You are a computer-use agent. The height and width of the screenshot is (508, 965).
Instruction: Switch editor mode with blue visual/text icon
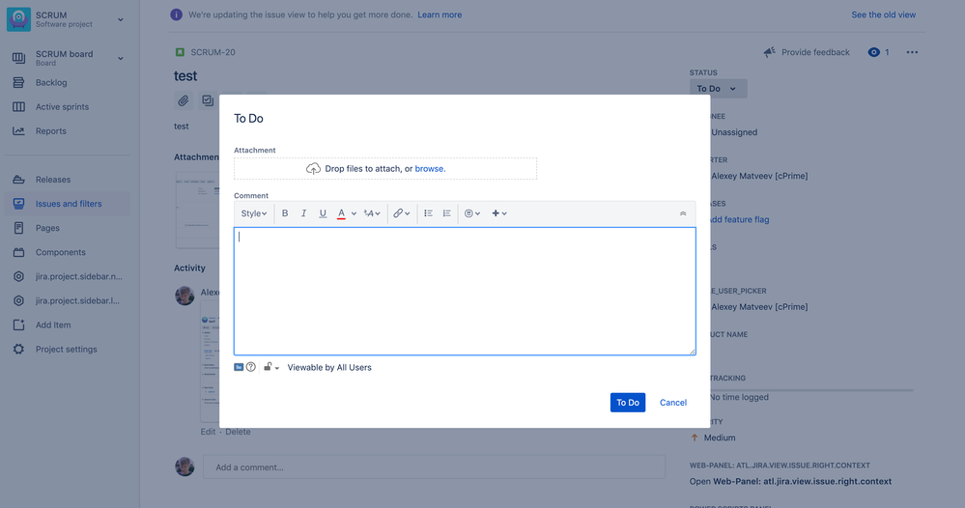[240, 367]
